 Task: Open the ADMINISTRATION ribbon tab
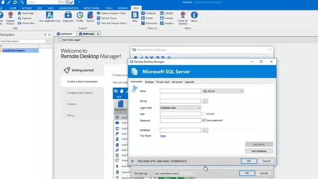click(x=69, y=8)
